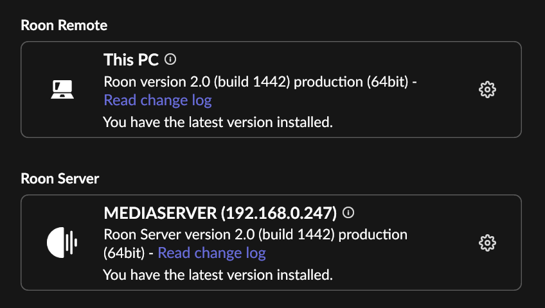The height and width of the screenshot is (308, 545).
Task: Click the Roon Server section heading
Action: click(x=60, y=178)
